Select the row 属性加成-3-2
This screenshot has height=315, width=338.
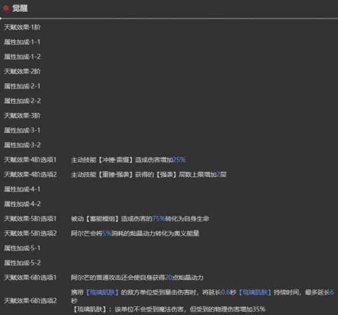pyautogui.click(x=23, y=145)
